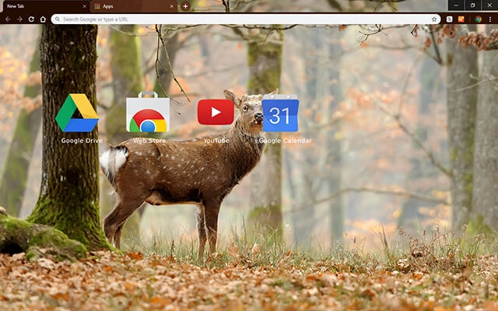The image size is (498, 311).
Task: Close the Apps tab
Action: pos(171,6)
